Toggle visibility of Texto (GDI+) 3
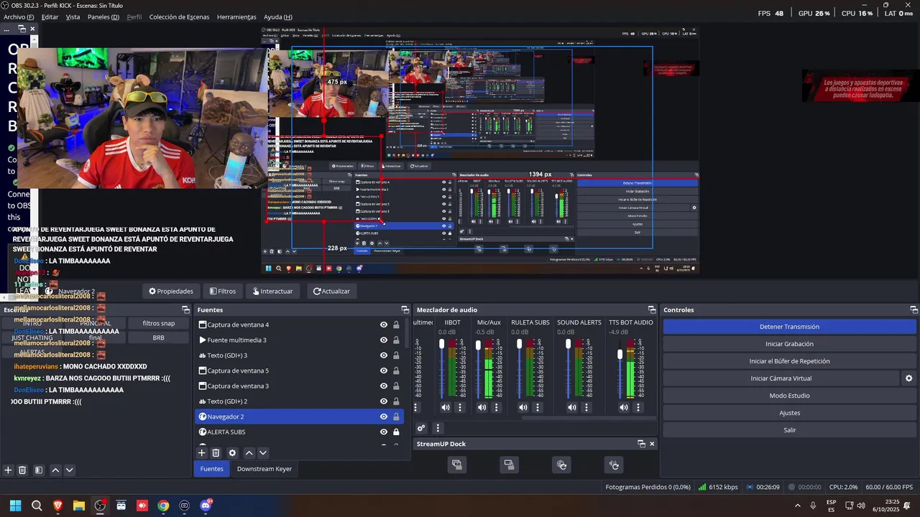 pos(384,355)
